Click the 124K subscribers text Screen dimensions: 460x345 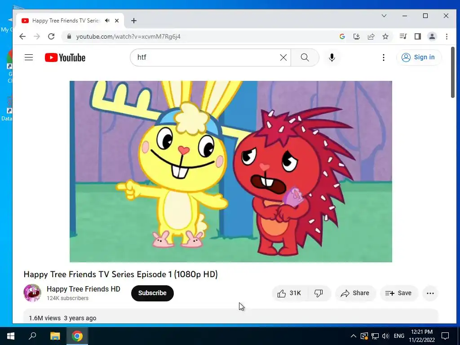point(67,298)
